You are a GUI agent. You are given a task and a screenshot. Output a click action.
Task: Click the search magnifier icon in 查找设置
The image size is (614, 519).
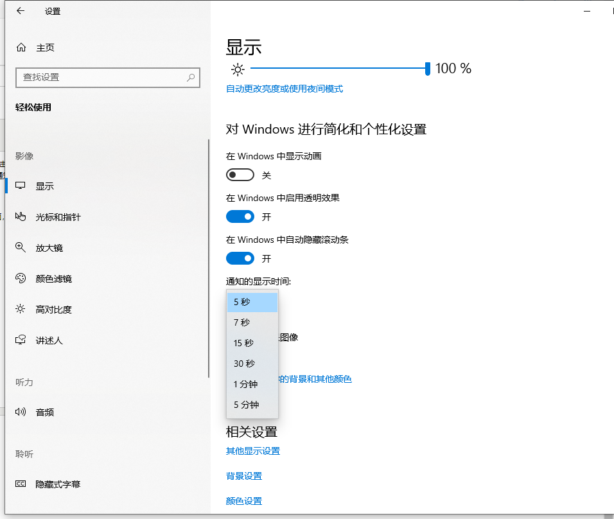point(191,78)
